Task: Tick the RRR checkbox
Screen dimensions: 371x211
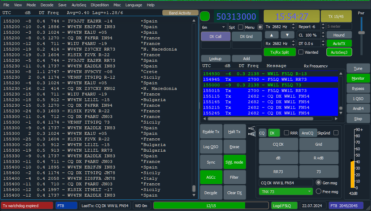Action: click(x=286, y=133)
